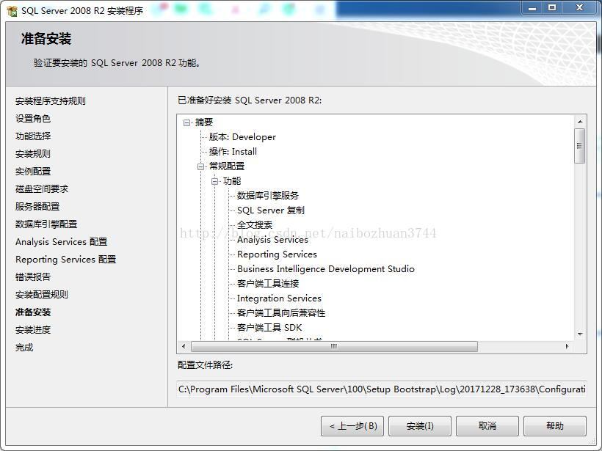Select Analysis Services 配置 step
The height and width of the screenshot is (451, 602).
(x=62, y=241)
